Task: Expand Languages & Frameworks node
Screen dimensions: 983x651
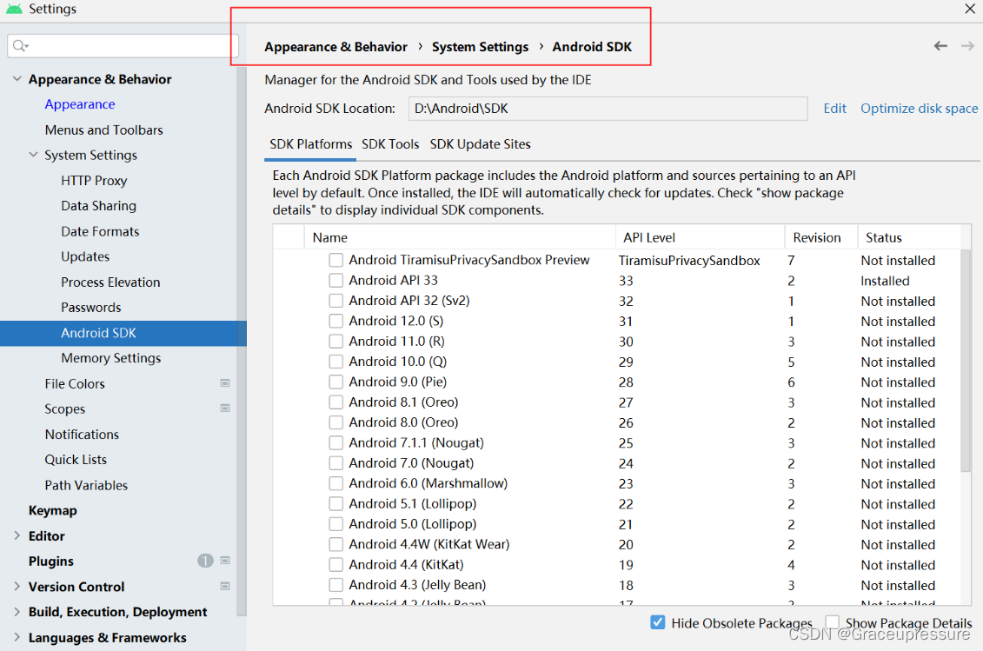Action: click(x=17, y=637)
